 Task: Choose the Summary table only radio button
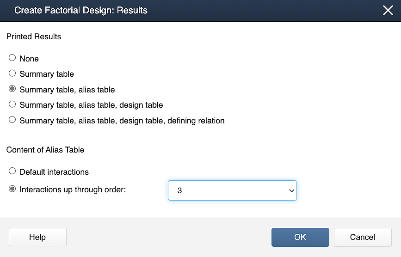point(12,73)
